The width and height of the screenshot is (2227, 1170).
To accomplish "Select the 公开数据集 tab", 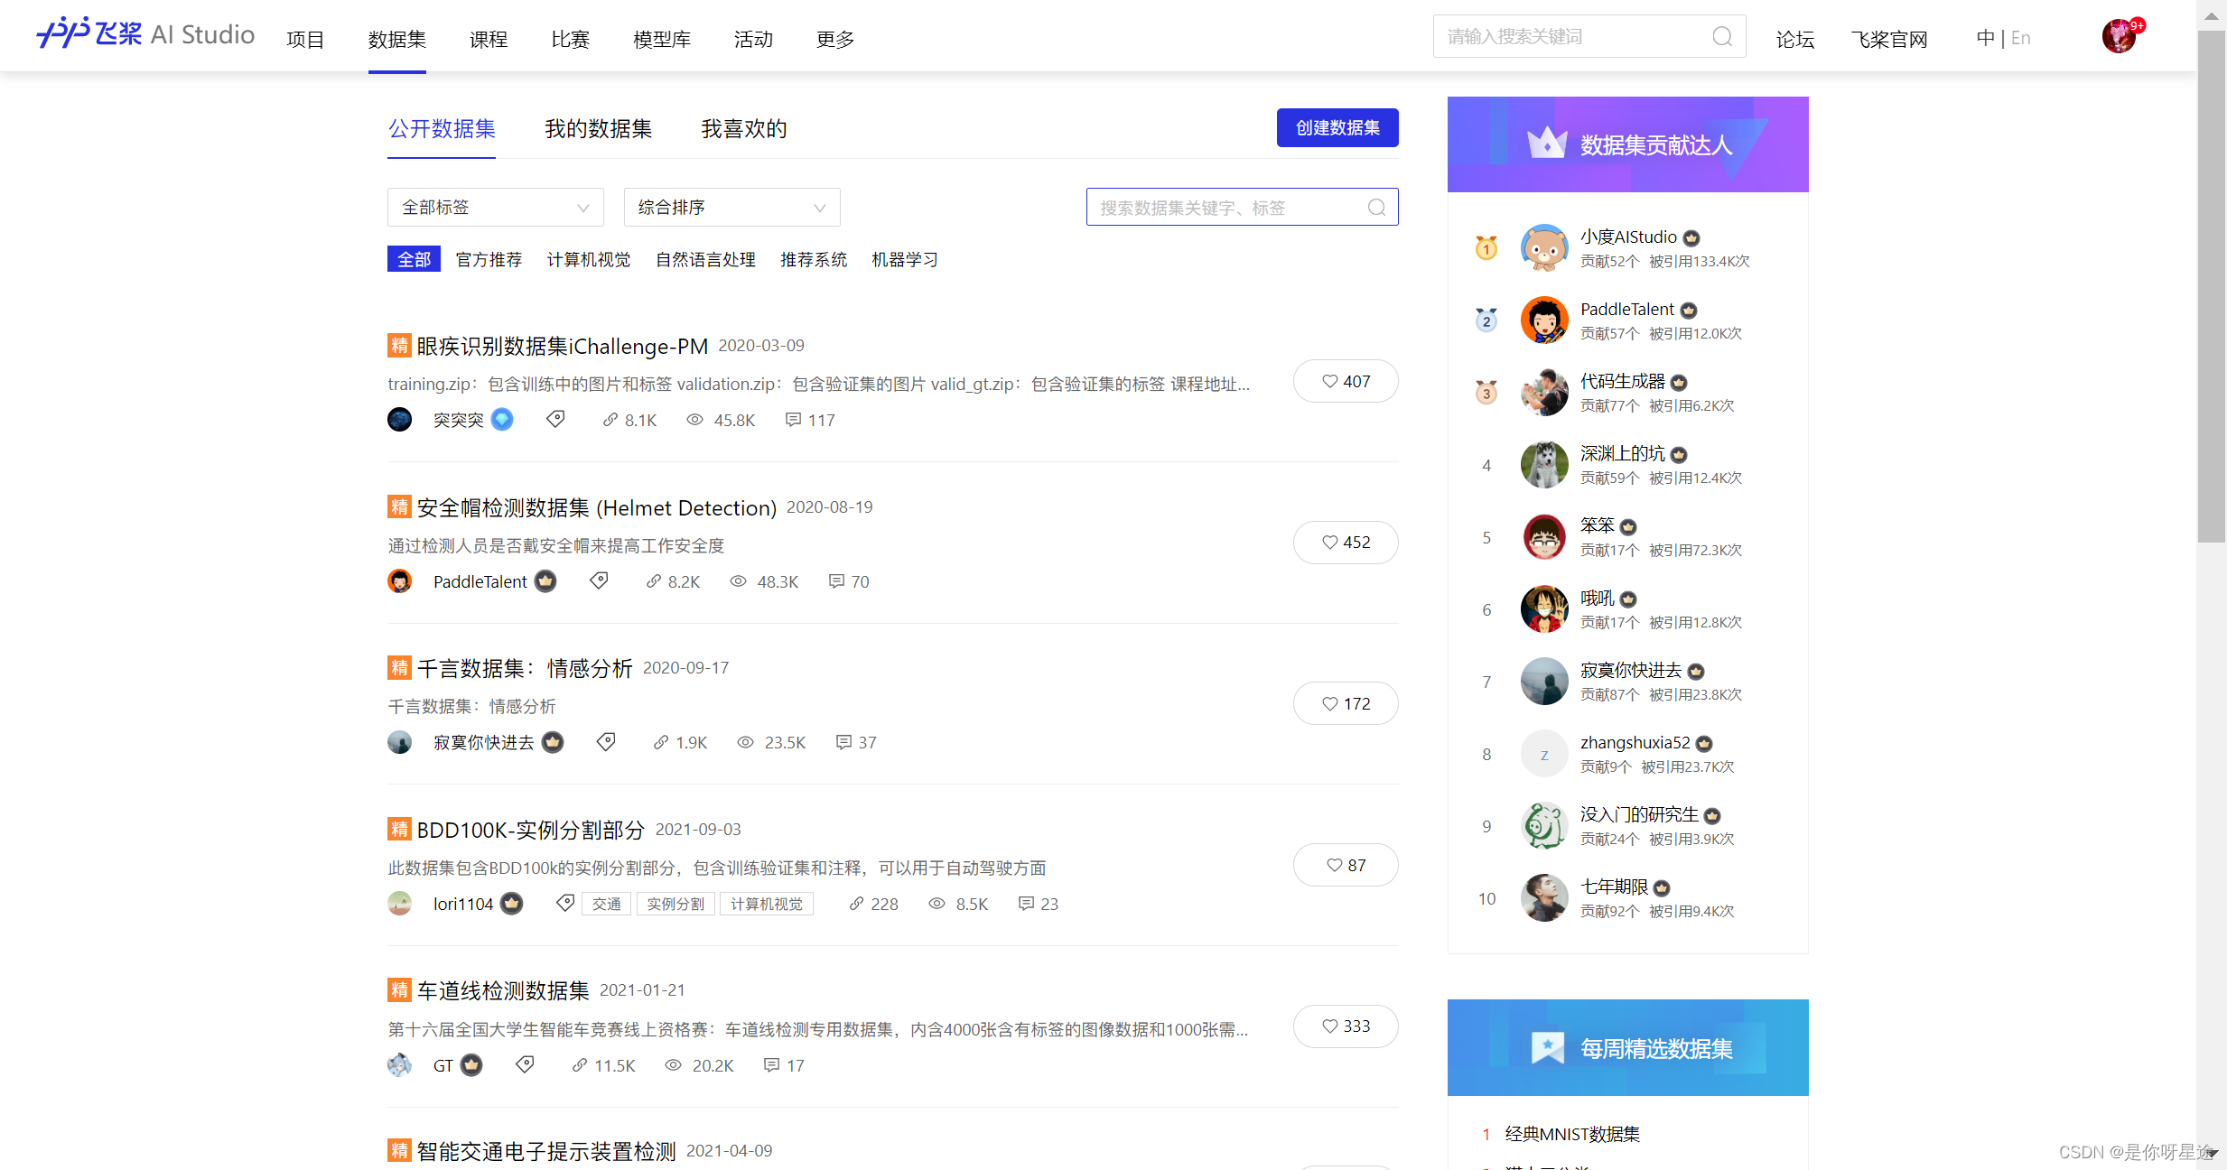I will (442, 129).
